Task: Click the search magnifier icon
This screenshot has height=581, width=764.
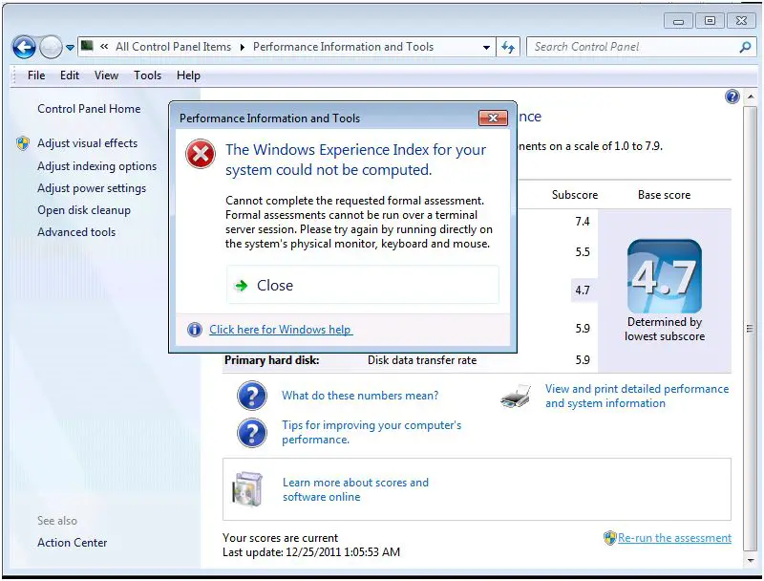Action: coord(745,47)
